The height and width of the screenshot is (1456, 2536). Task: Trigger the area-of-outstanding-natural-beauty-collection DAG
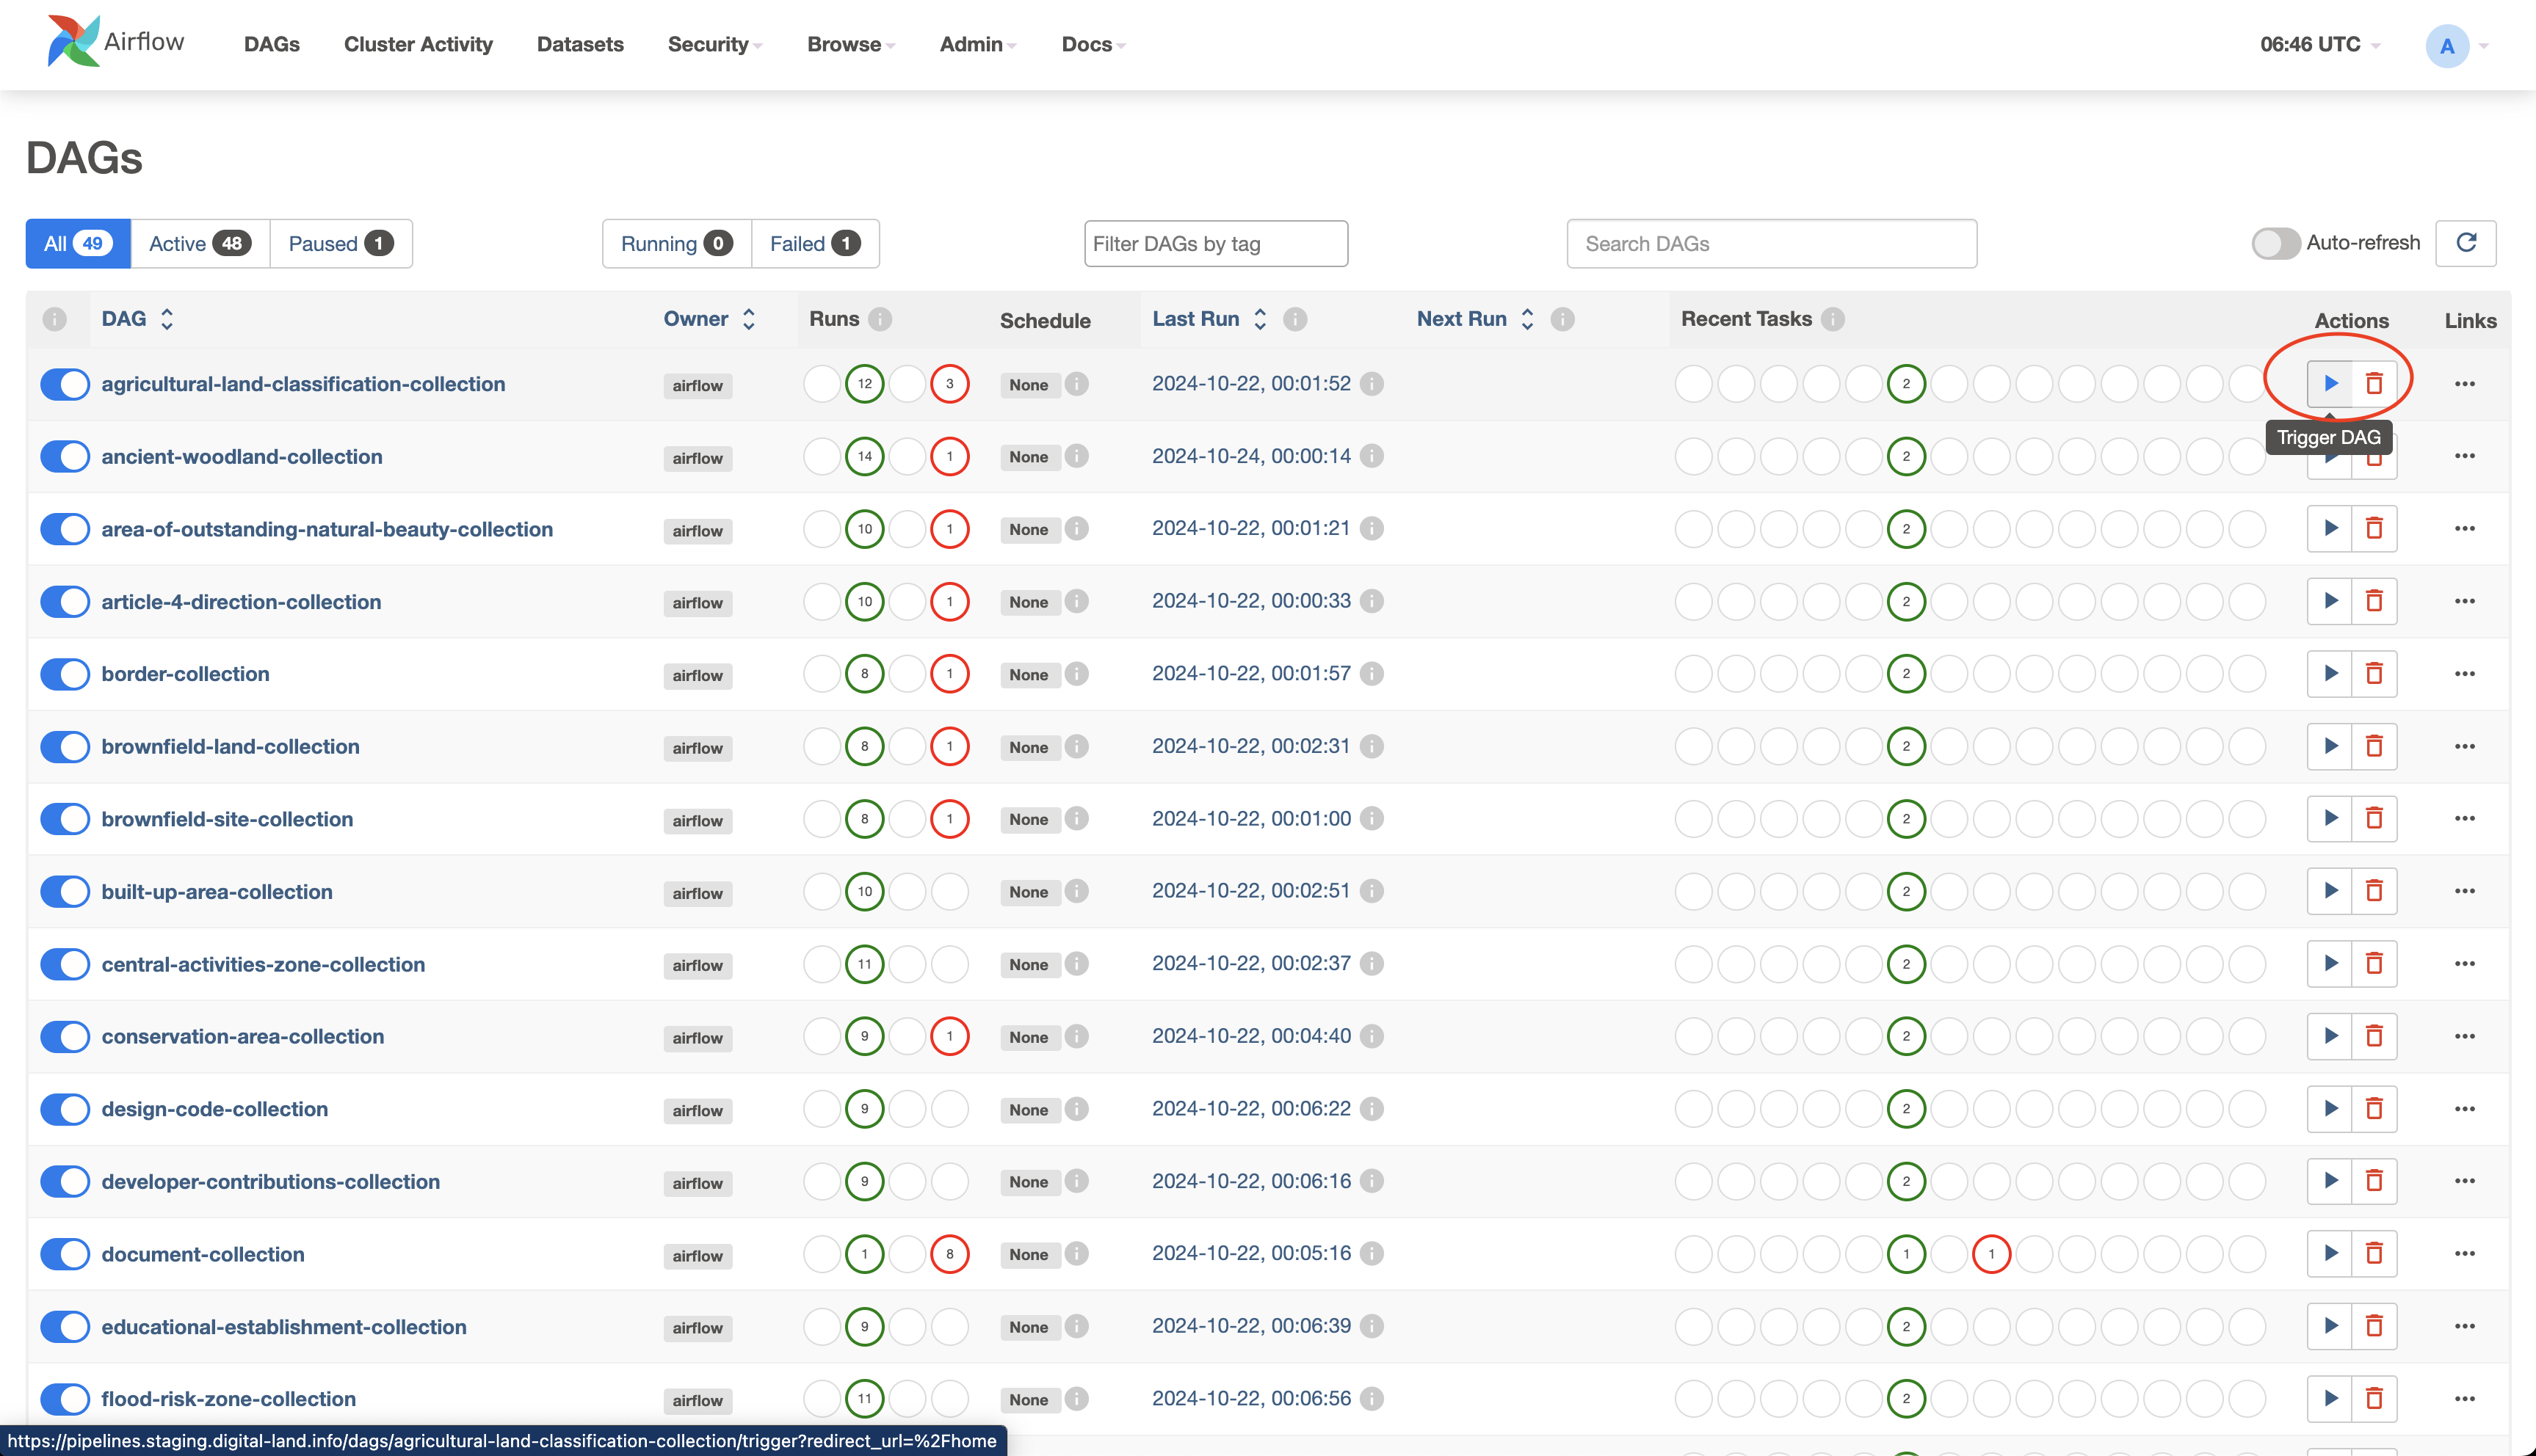2330,528
